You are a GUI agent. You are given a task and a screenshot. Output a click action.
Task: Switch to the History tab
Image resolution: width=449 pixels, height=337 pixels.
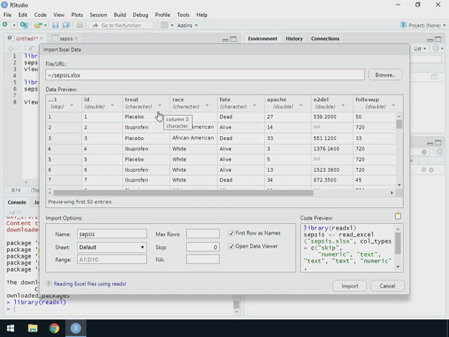[294, 38]
